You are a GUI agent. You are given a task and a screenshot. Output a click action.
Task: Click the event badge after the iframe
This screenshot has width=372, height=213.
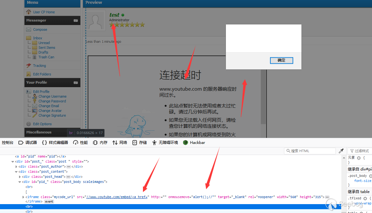[49, 202]
